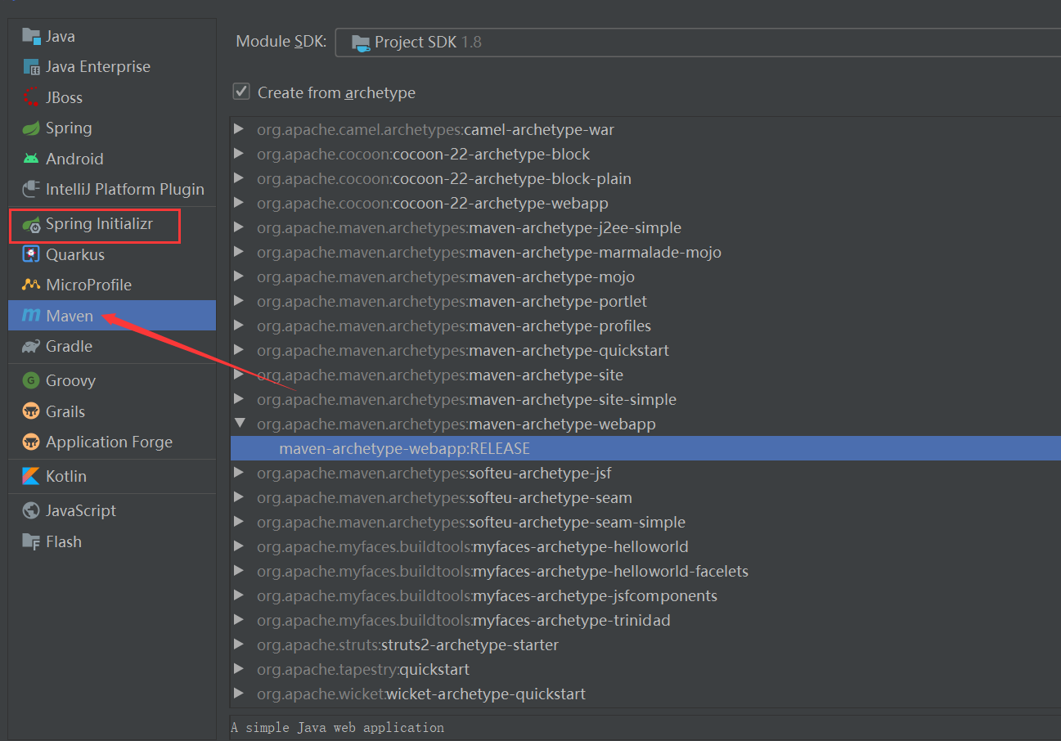The image size is (1061, 741).
Task: Click the Maven m icon
Action: [x=31, y=316]
